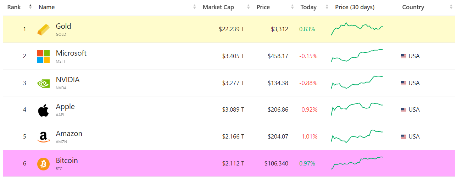Click Apple 30-day price sparkline

tap(357, 108)
